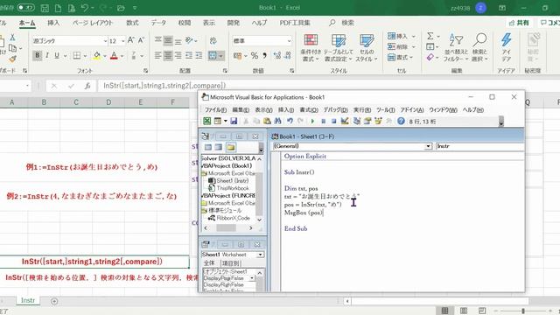This screenshot has width=560, height=315.
Task: Select Sheet1 (Instr) in Project Explorer tree
Action: pyautogui.click(x=233, y=181)
